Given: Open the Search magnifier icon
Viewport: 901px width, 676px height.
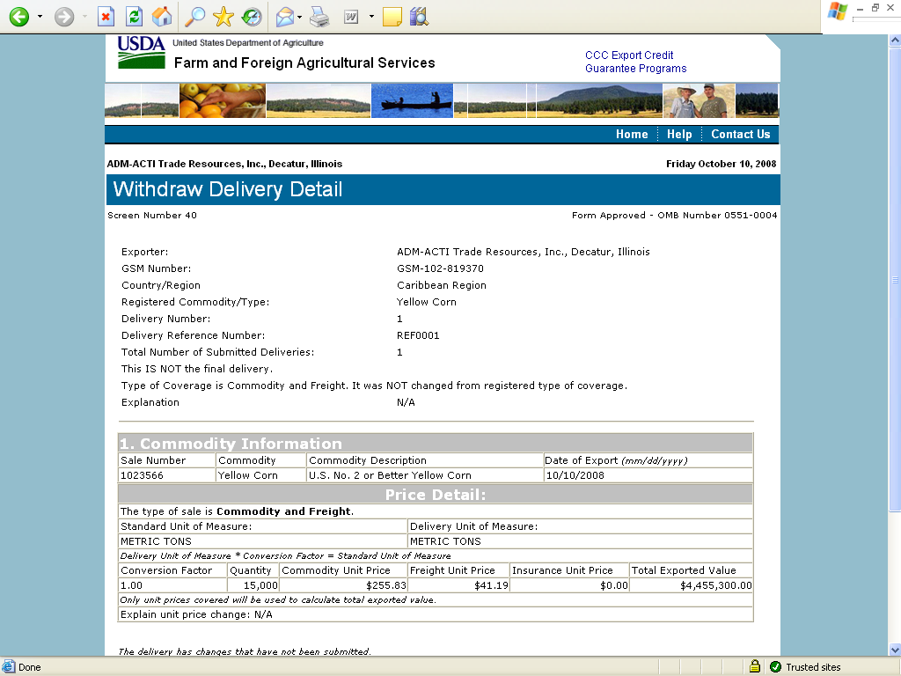Looking at the screenshot, I should (194, 17).
